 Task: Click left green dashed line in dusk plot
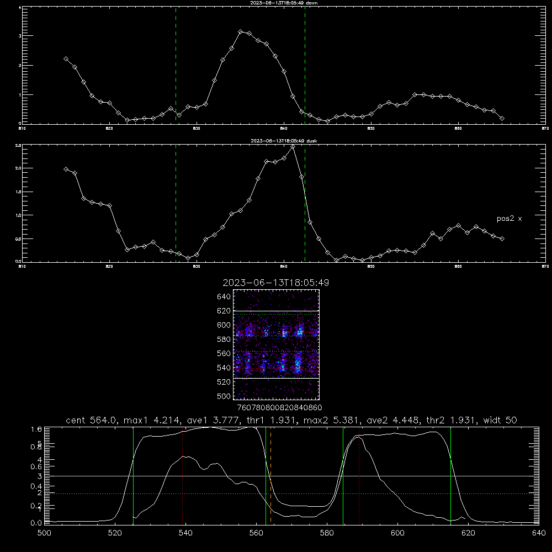click(x=176, y=203)
